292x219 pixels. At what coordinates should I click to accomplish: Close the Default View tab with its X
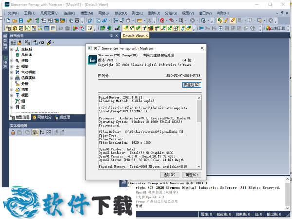(147, 36)
